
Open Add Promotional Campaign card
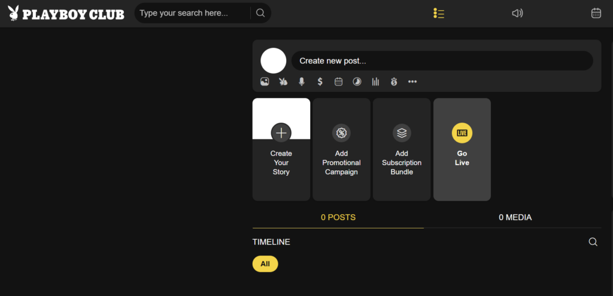[x=341, y=149]
